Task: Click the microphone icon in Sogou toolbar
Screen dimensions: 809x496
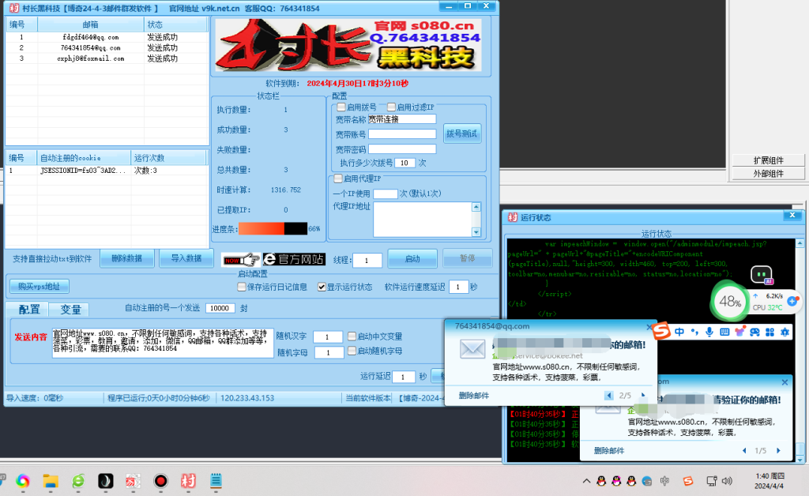Action: coord(709,331)
